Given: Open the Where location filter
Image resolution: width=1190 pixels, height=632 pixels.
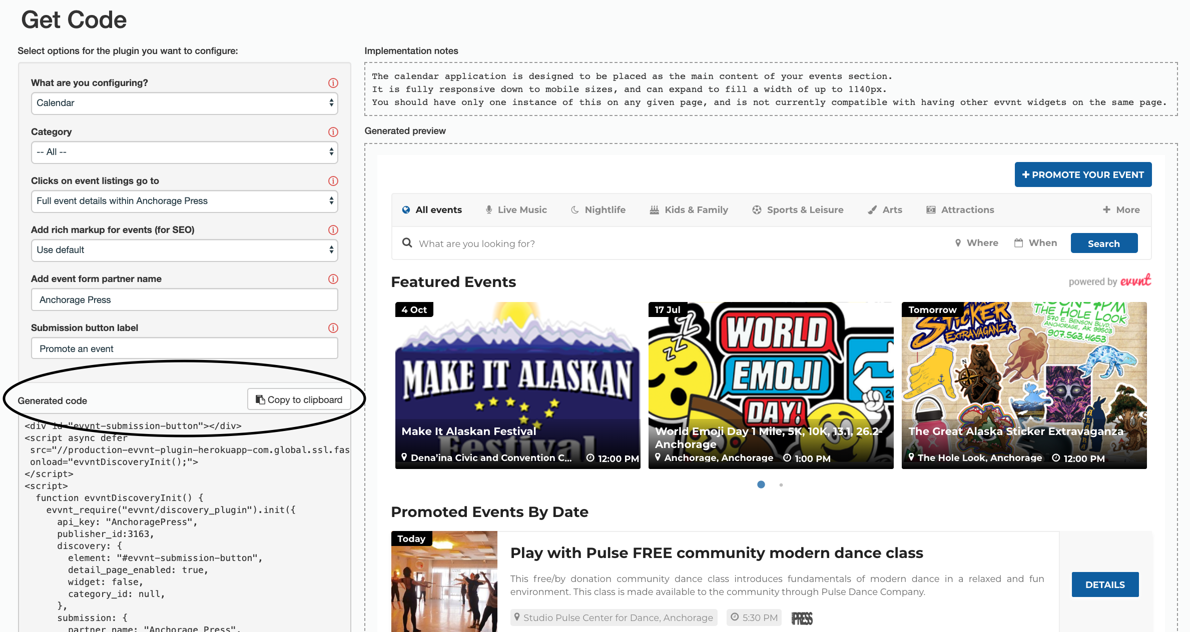Looking at the screenshot, I should [x=976, y=243].
